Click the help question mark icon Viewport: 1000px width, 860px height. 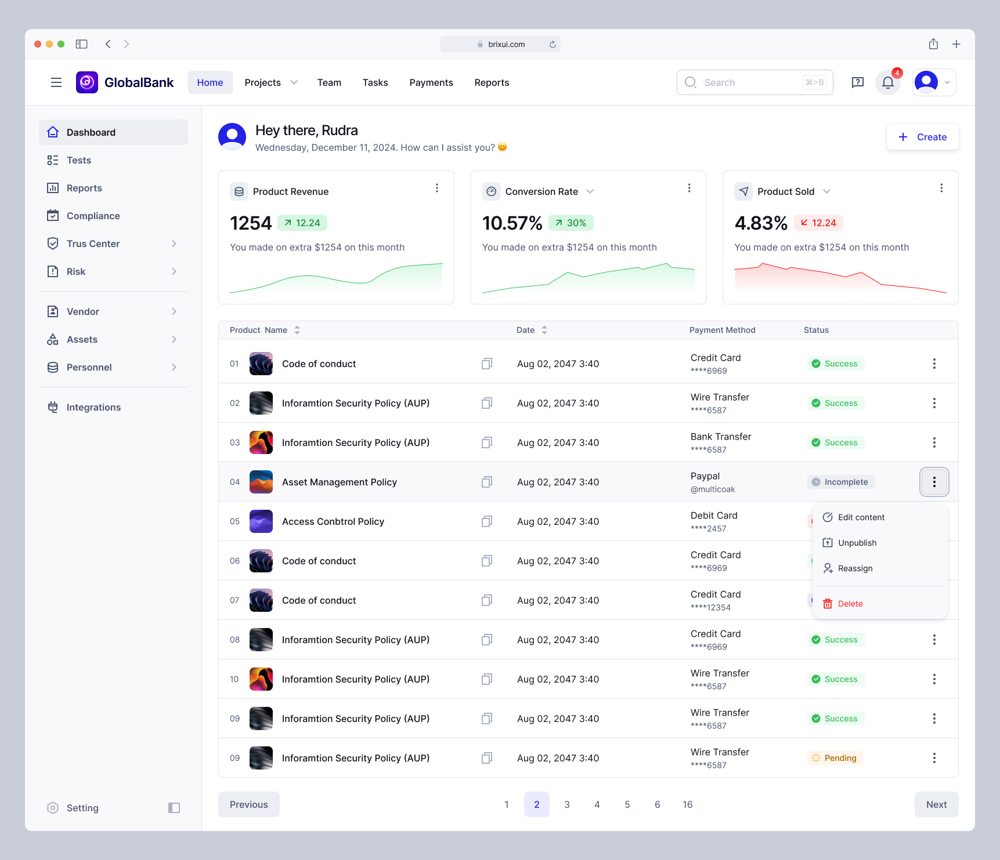(858, 82)
